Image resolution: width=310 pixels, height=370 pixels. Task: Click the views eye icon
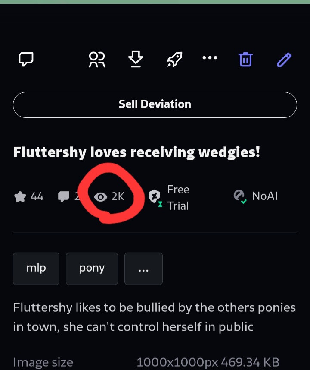click(100, 197)
